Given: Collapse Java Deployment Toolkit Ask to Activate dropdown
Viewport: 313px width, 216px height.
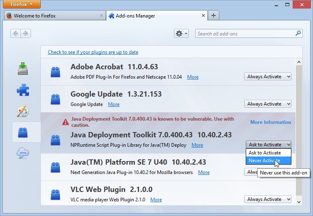Looking at the screenshot, I should (268, 145).
